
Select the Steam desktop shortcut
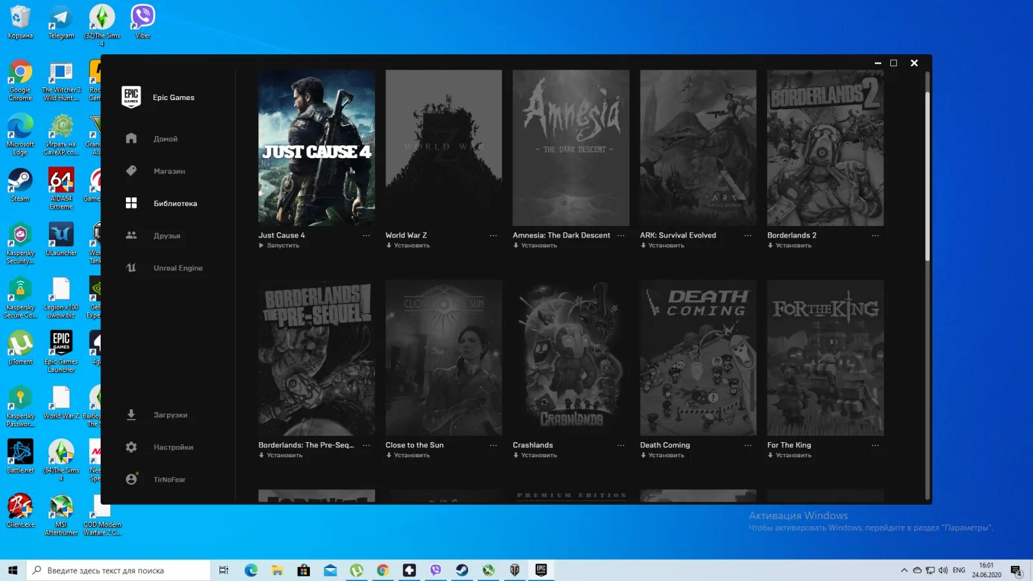point(20,186)
